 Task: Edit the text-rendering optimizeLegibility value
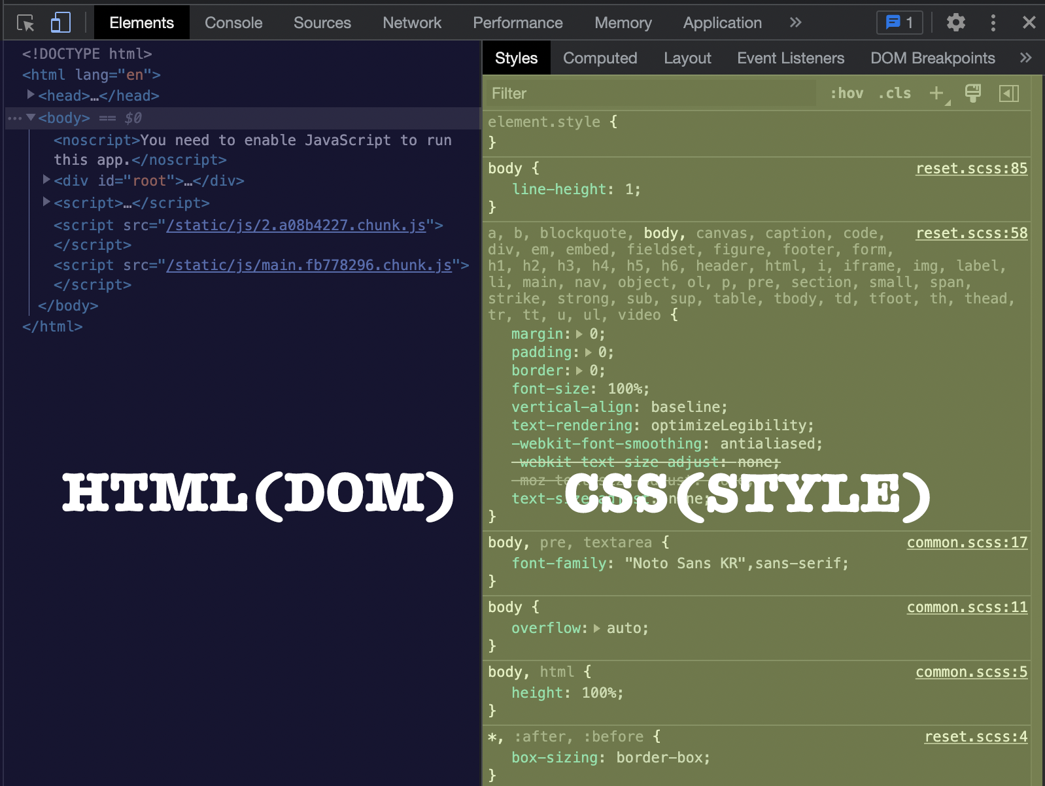(728, 426)
